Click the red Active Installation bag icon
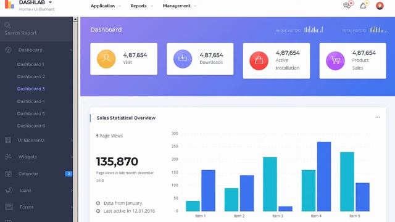 click(259, 60)
